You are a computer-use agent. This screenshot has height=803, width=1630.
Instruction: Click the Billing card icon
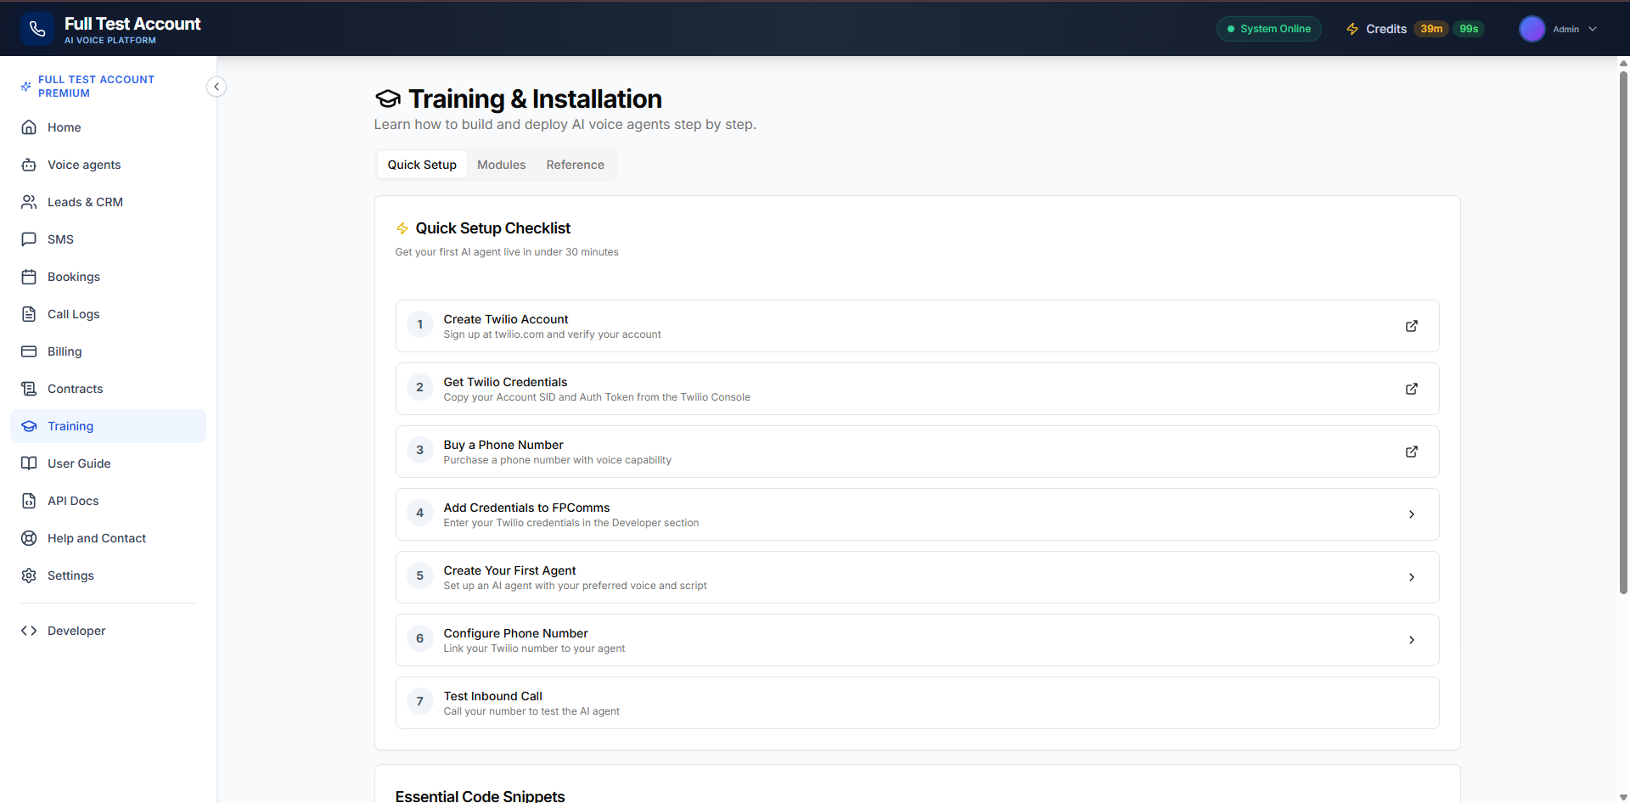pyautogui.click(x=29, y=351)
